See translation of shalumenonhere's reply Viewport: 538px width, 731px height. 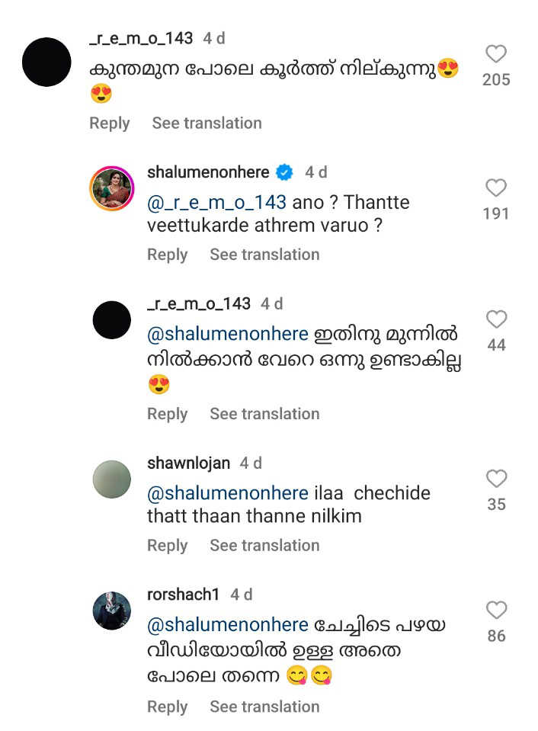coord(264,255)
